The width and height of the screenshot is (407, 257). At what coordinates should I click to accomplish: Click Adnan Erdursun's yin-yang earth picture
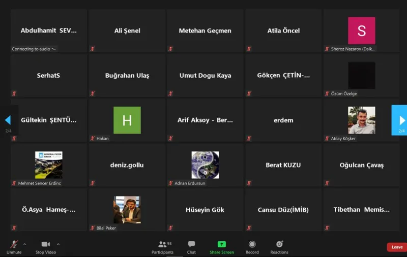tap(205, 165)
